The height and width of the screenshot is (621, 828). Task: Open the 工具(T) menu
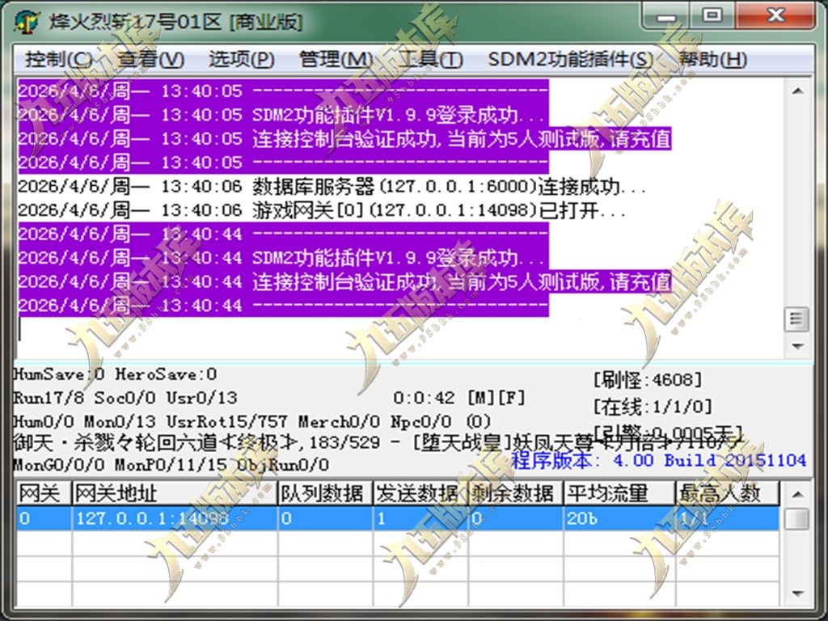click(x=431, y=59)
